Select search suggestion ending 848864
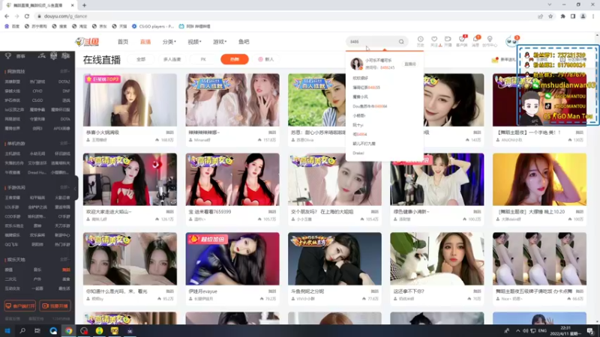Viewport: 600px width, 337px height. click(370, 106)
